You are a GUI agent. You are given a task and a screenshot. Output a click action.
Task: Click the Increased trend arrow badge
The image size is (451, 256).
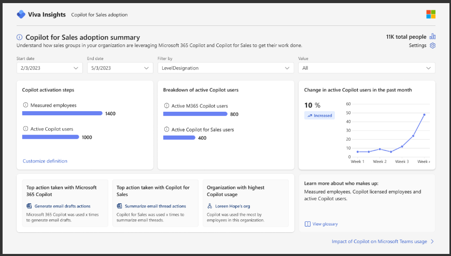(319, 115)
